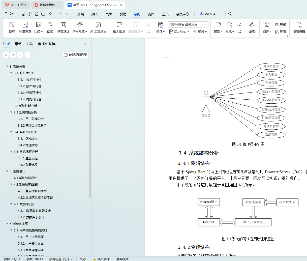This screenshot has height=261, width=307.
Task: Open 显示标记 dropdown menu
Action: [x=179, y=32]
